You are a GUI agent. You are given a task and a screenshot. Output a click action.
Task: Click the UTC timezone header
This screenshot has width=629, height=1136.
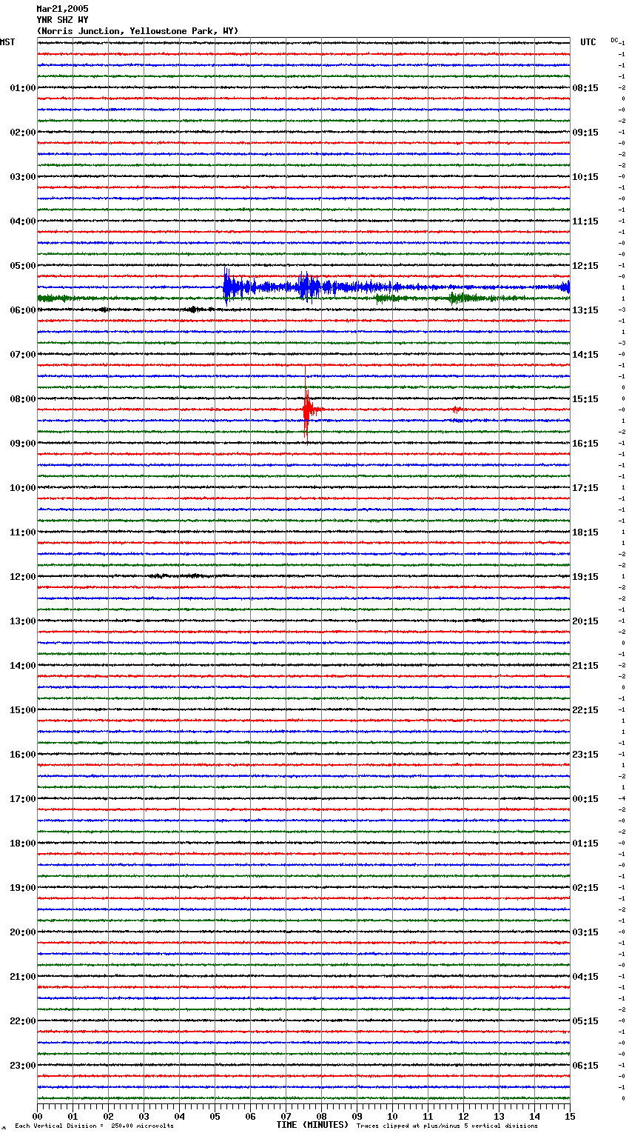pos(588,42)
